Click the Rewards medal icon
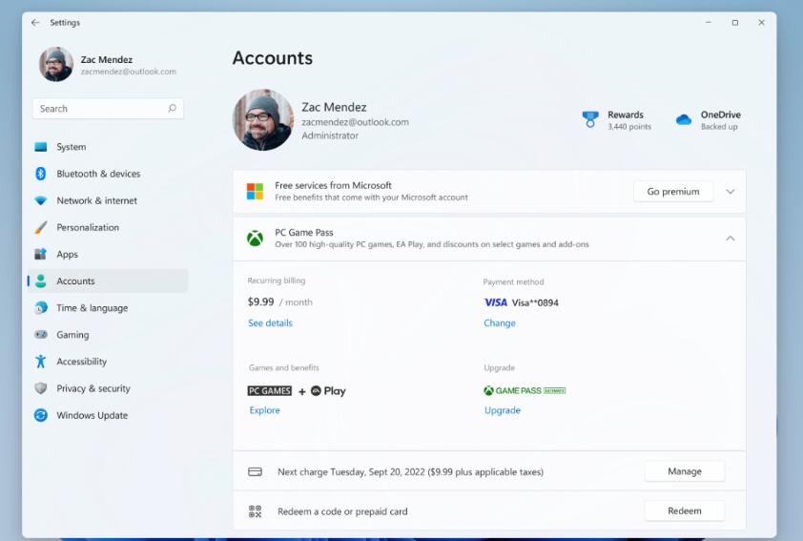This screenshot has width=803, height=541. tap(590, 119)
